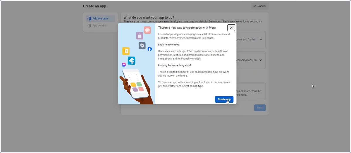Click the dialog title 'There's a new way to create apps with Meta'
This screenshot has height=153, width=351.
187,28
